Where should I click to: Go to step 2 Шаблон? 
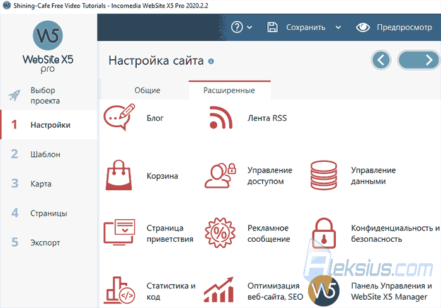point(49,154)
